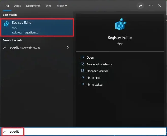Switch to the Apps tab
This screenshot has width=167, height=136.
[18, 6]
